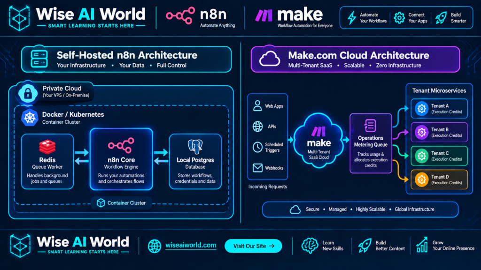Click the Full Control text under n8n title
Viewport: 481px width, 270px height.
coord(171,65)
